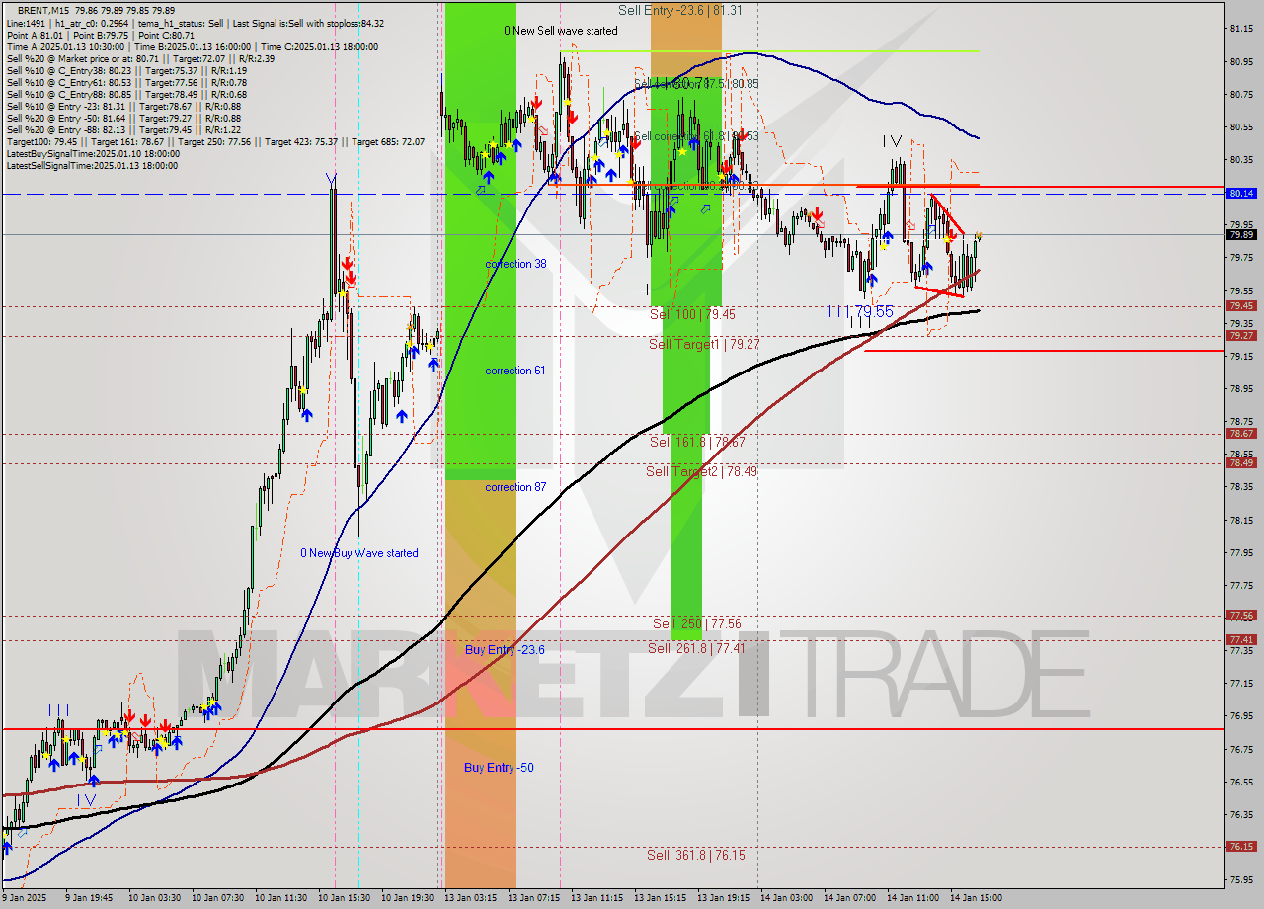Click the 76.95 value on price axis
This screenshot has width=1264, height=909.
pyautogui.click(x=1241, y=716)
